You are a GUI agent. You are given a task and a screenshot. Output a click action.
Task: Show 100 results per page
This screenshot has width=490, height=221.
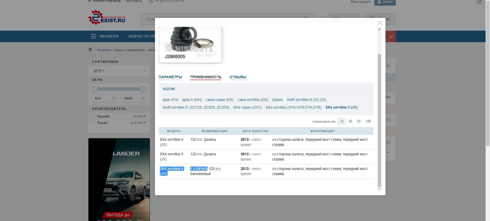coord(368,121)
